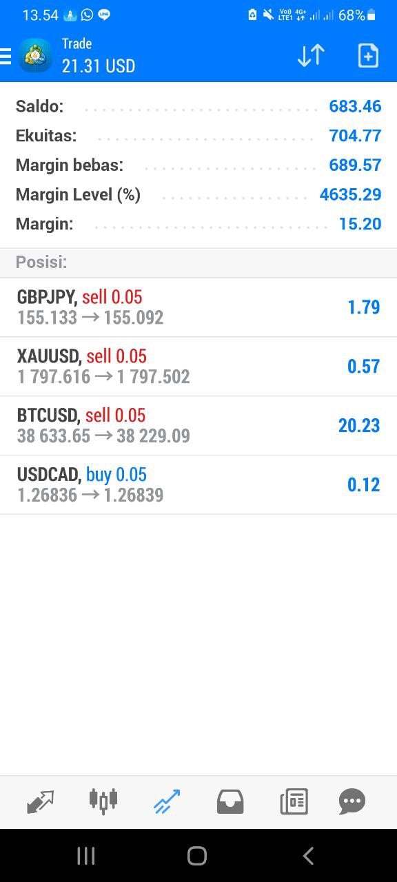Open the chat and messages tab

[352, 801]
